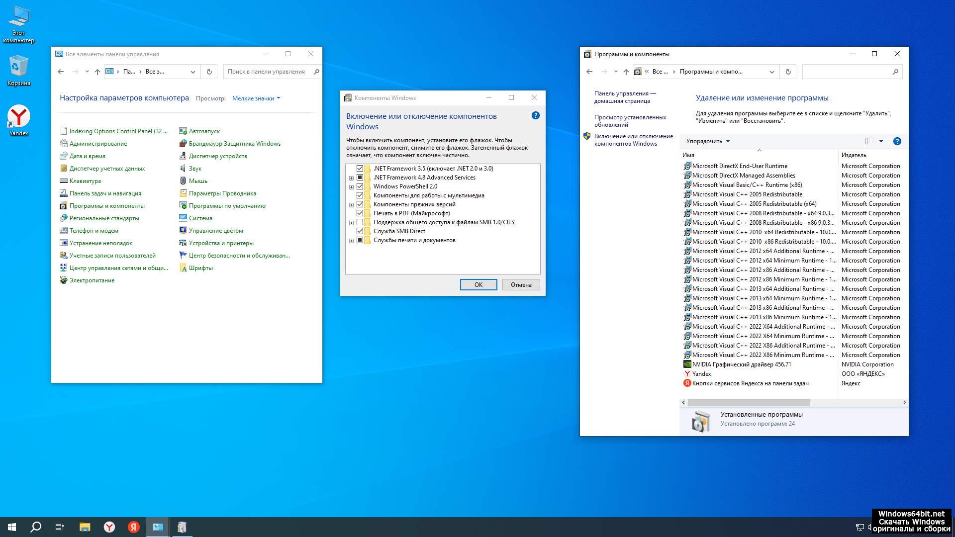Enable SMB 1.0/CIFS file sharing checkbox
This screenshot has width=955, height=537.
coord(360,222)
